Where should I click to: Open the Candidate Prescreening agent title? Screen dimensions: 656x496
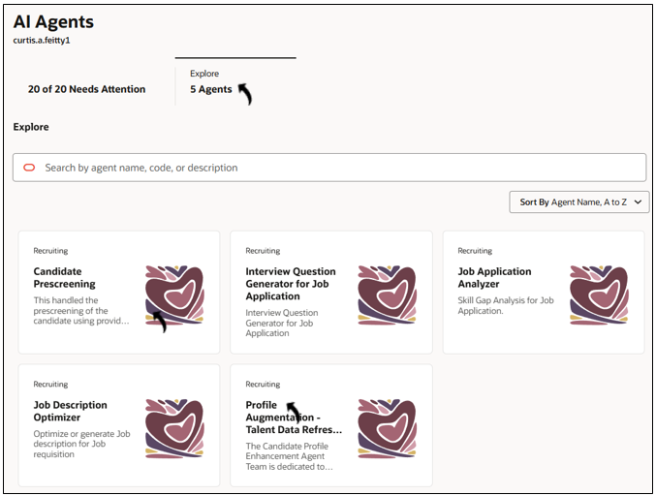coord(64,278)
